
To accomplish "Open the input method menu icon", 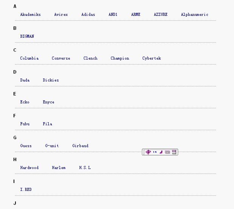I will tap(174, 152).
